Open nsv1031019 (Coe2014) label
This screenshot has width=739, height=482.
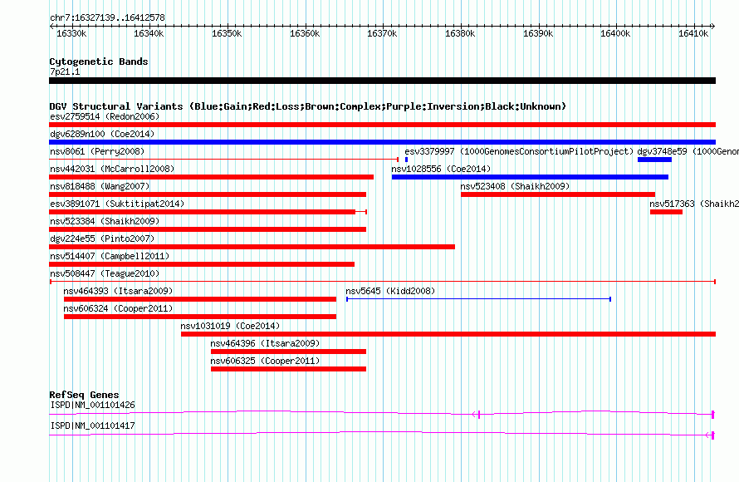[x=230, y=326]
